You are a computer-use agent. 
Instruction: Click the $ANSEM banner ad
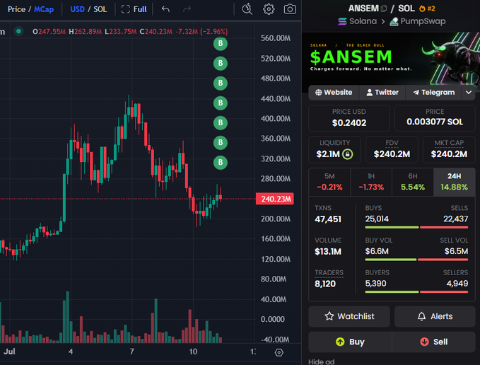[391, 58]
